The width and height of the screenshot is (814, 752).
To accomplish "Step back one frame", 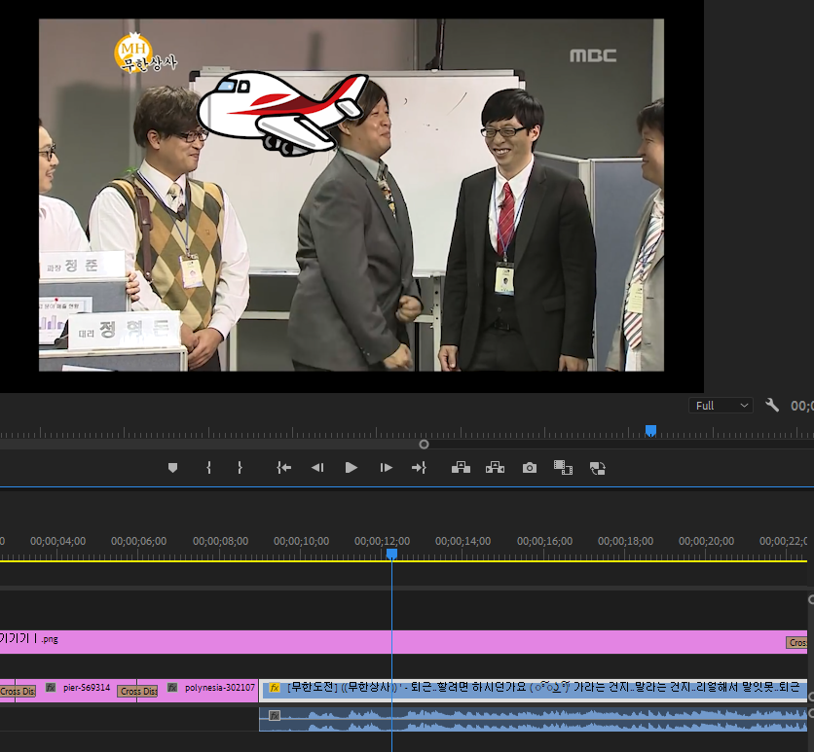I will pos(317,468).
